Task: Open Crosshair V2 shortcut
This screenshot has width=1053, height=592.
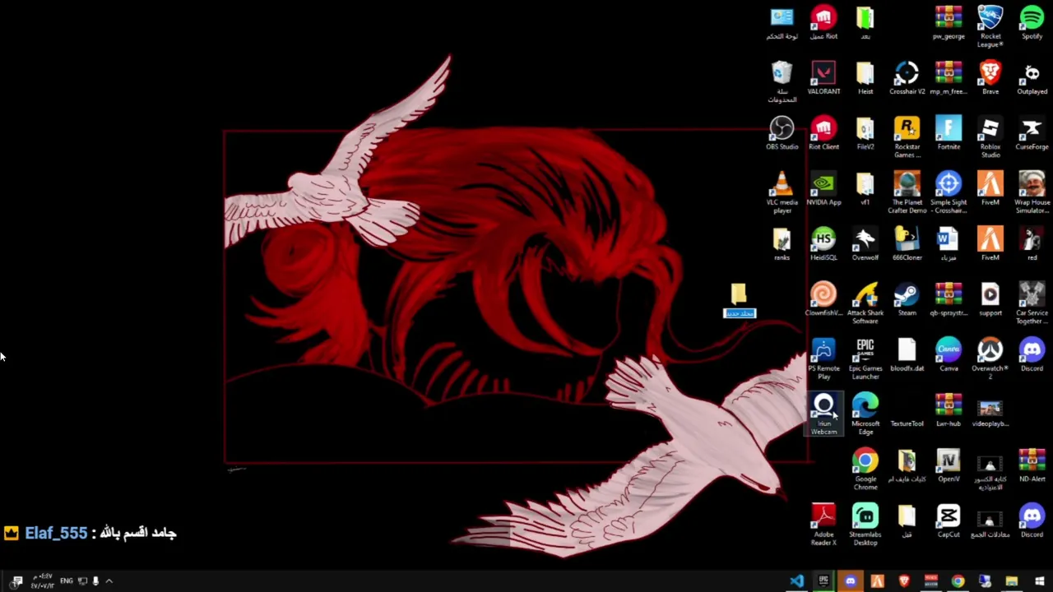Action: (907, 79)
